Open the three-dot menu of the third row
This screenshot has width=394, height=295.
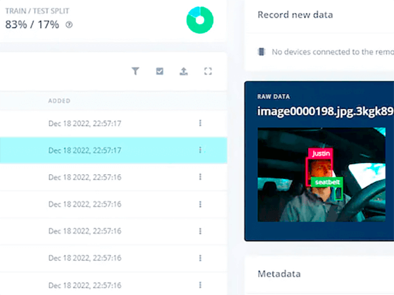coord(200,177)
